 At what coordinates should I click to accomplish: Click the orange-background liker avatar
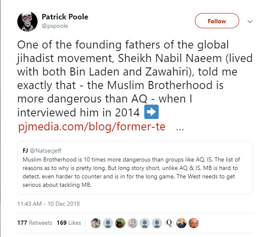coord(182,223)
